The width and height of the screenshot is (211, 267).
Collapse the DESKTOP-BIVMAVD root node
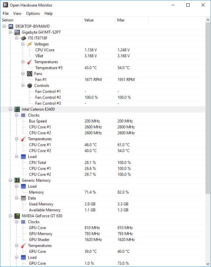[4, 26]
